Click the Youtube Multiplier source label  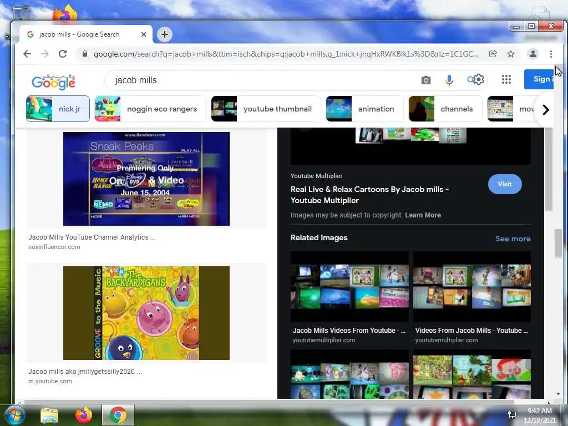(x=316, y=176)
